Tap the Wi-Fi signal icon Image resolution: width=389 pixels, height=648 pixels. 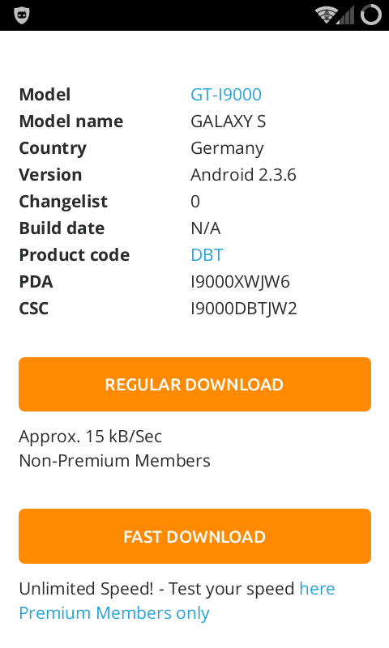[x=326, y=15]
